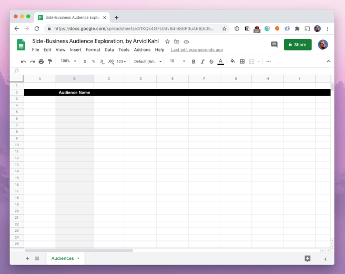Screen dimensions: 345x274
Task: View cloud save status icon
Action: [186, 42]
